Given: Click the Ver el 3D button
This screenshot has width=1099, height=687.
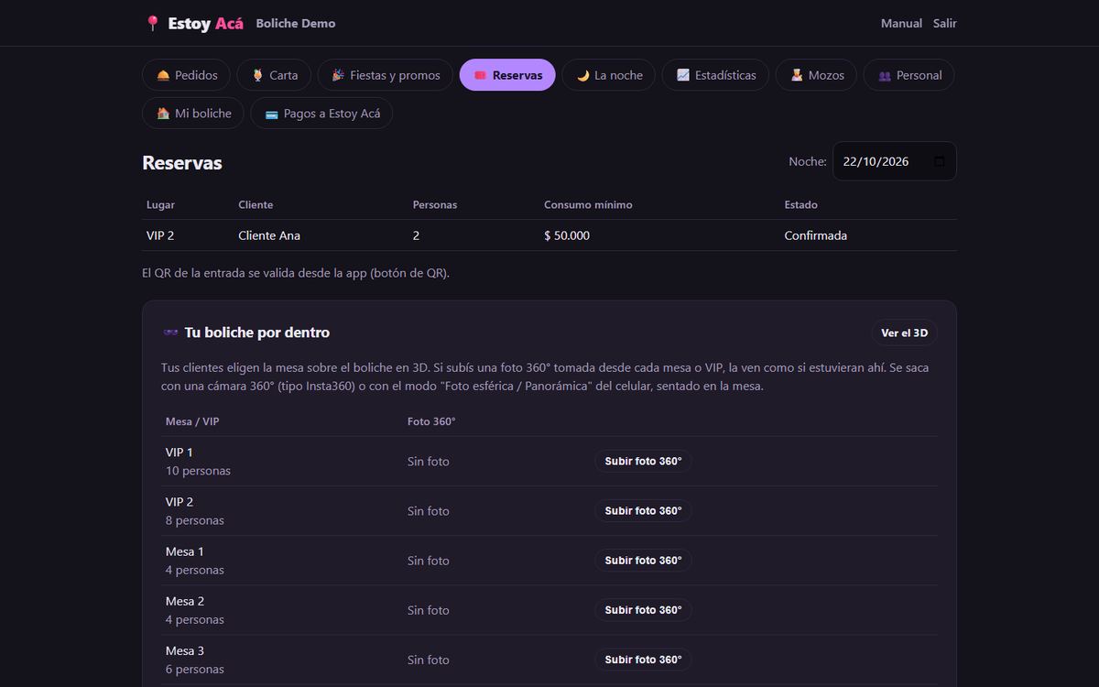Looking at the screenshot, I should 904,333.
